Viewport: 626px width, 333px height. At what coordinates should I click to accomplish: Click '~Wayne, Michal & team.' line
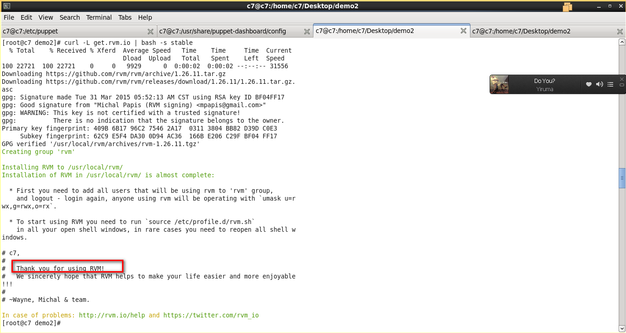pyautogui.click(x=46, y=300)
